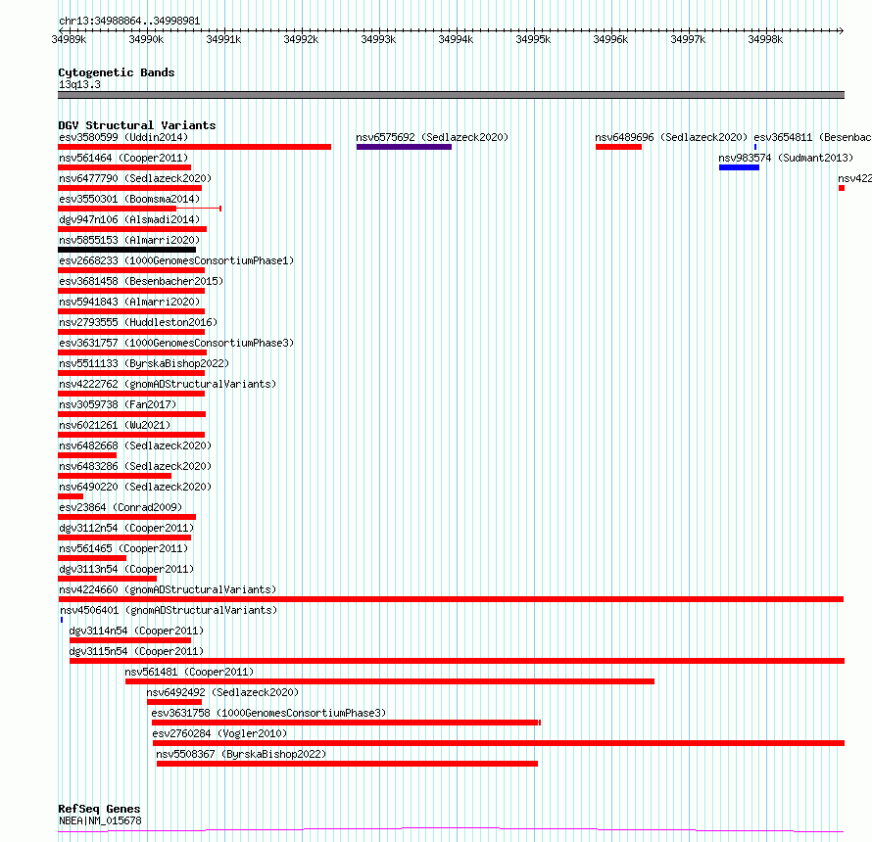Click the 34994k ruler position label
The image size is (872, 842).
456,39
